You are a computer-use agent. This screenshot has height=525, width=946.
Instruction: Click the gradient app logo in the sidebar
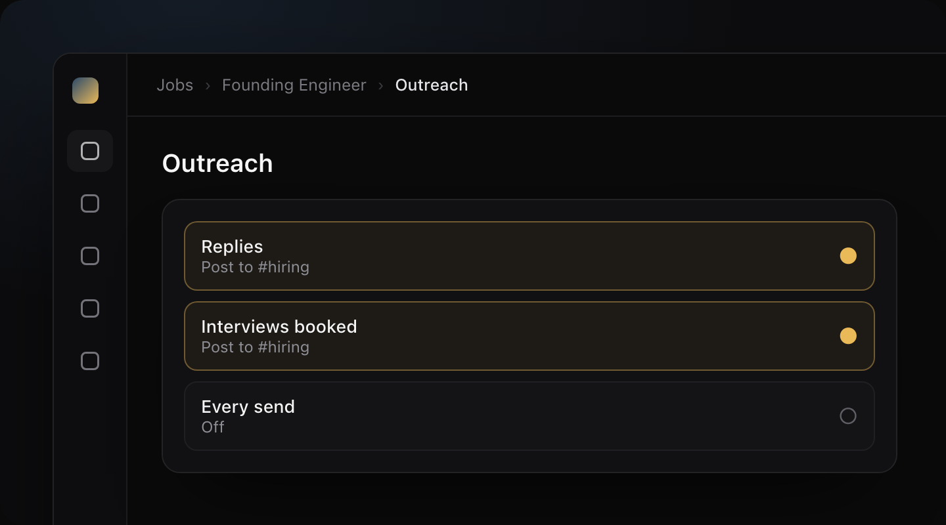pyautogui.click(x=85, y=91)
